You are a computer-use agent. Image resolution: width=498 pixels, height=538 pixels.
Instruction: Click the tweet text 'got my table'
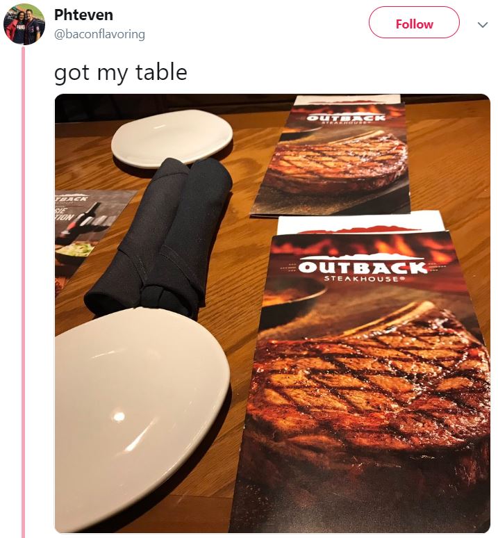pyautogui.click(x=121, y=72)
